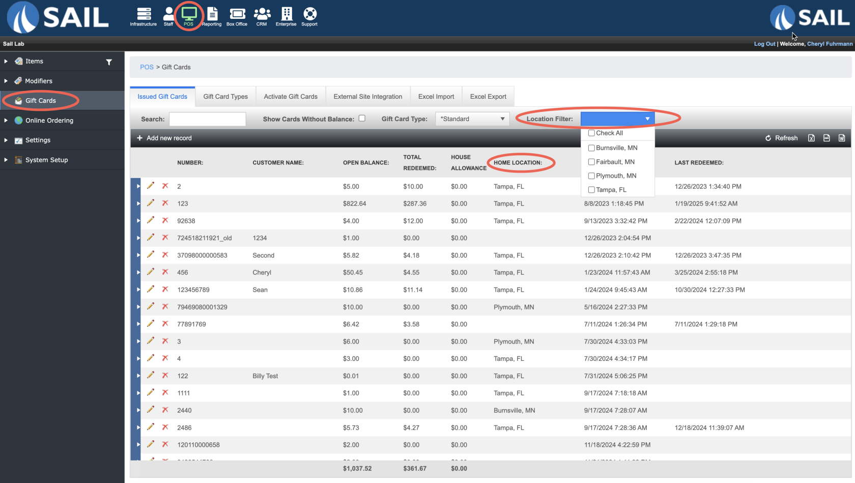Viewport: 855px width, 483px height.
Task: Tick the Fairbault, MN checkbox
Action: tap(591, 162)
